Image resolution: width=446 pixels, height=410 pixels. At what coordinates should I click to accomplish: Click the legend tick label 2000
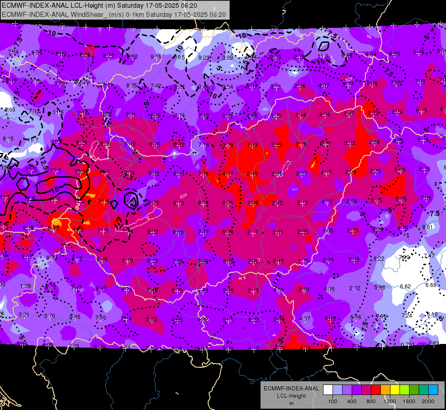428,401
